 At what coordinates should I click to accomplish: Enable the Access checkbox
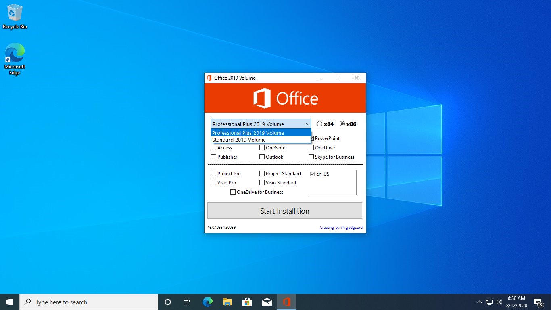[x=213, y=147]
